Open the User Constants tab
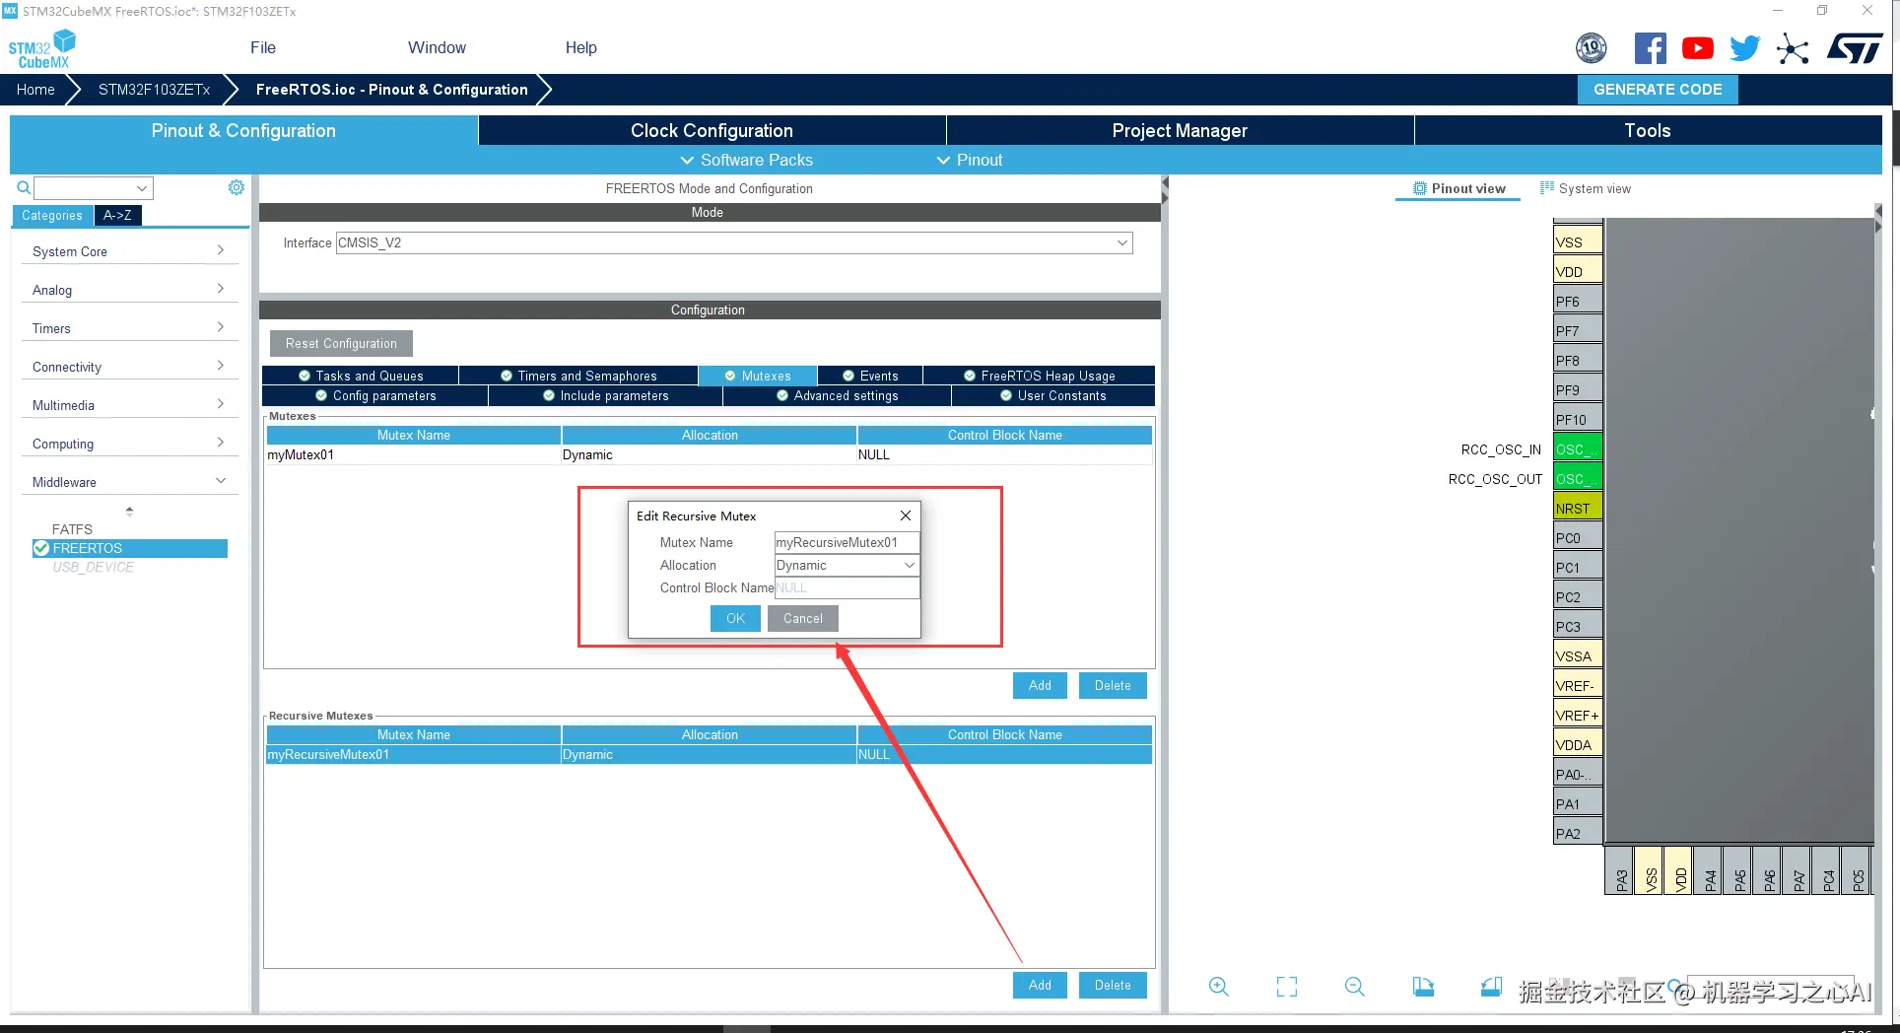Viewport: 1900px width, 1033px height. pyautogui.click(x=1053, y=395)
